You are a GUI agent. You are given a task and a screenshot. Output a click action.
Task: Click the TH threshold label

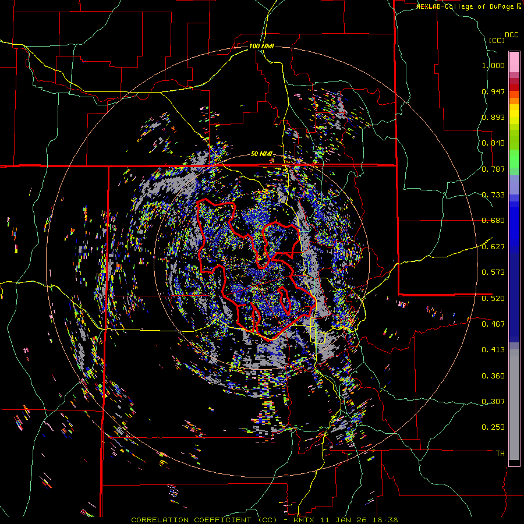tap(500, 453)
